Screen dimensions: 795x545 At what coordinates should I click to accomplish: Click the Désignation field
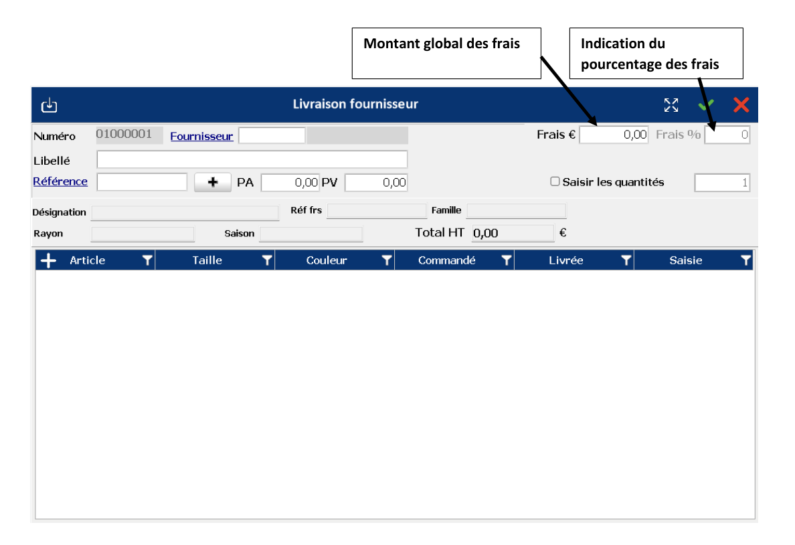coord(185,213)
